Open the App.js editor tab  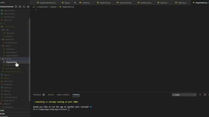click(x=67, y=3)
